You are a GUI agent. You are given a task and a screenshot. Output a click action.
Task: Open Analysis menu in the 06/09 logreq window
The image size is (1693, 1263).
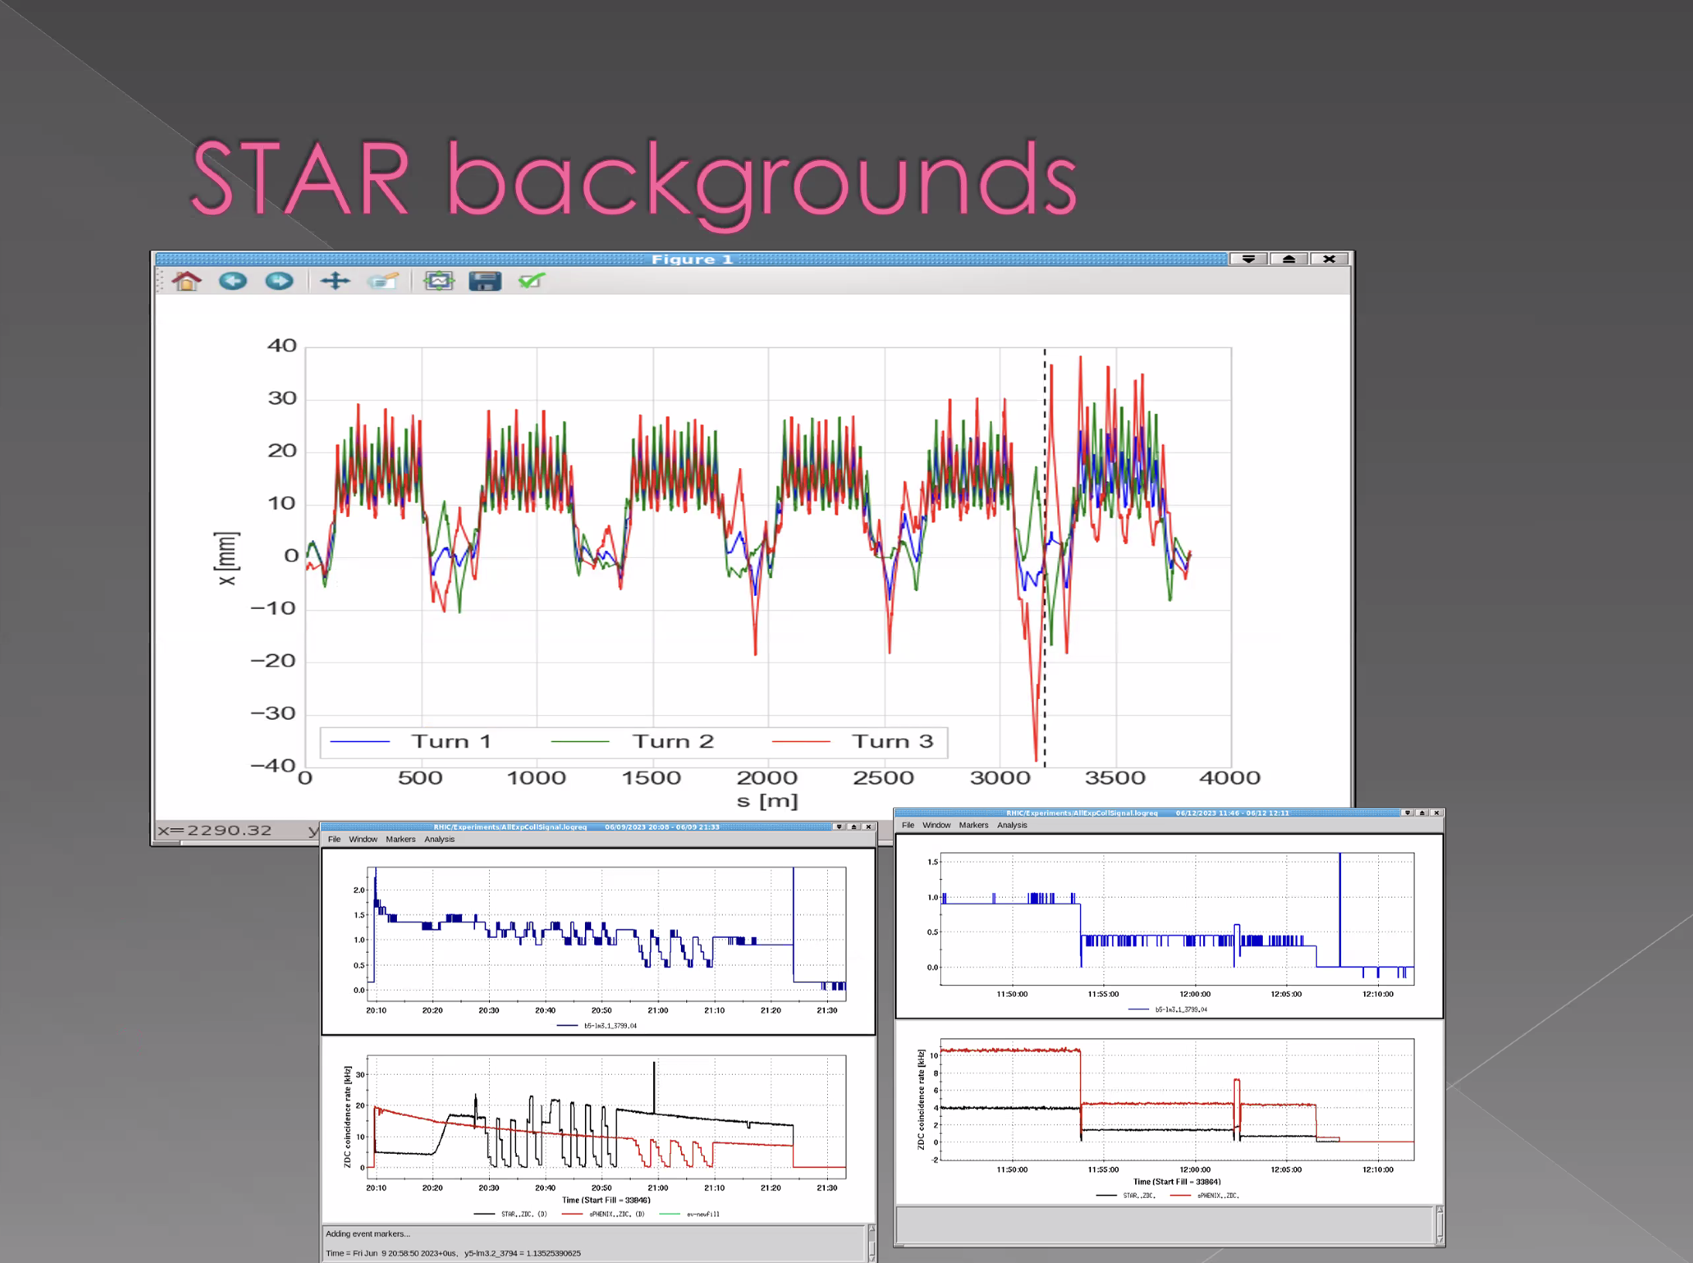click(439, 839)
